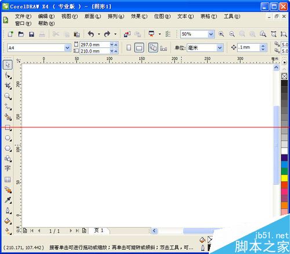Open the units dropdown showing 毫米
This screenshot has height=254, width=290.
coord(220,47)
